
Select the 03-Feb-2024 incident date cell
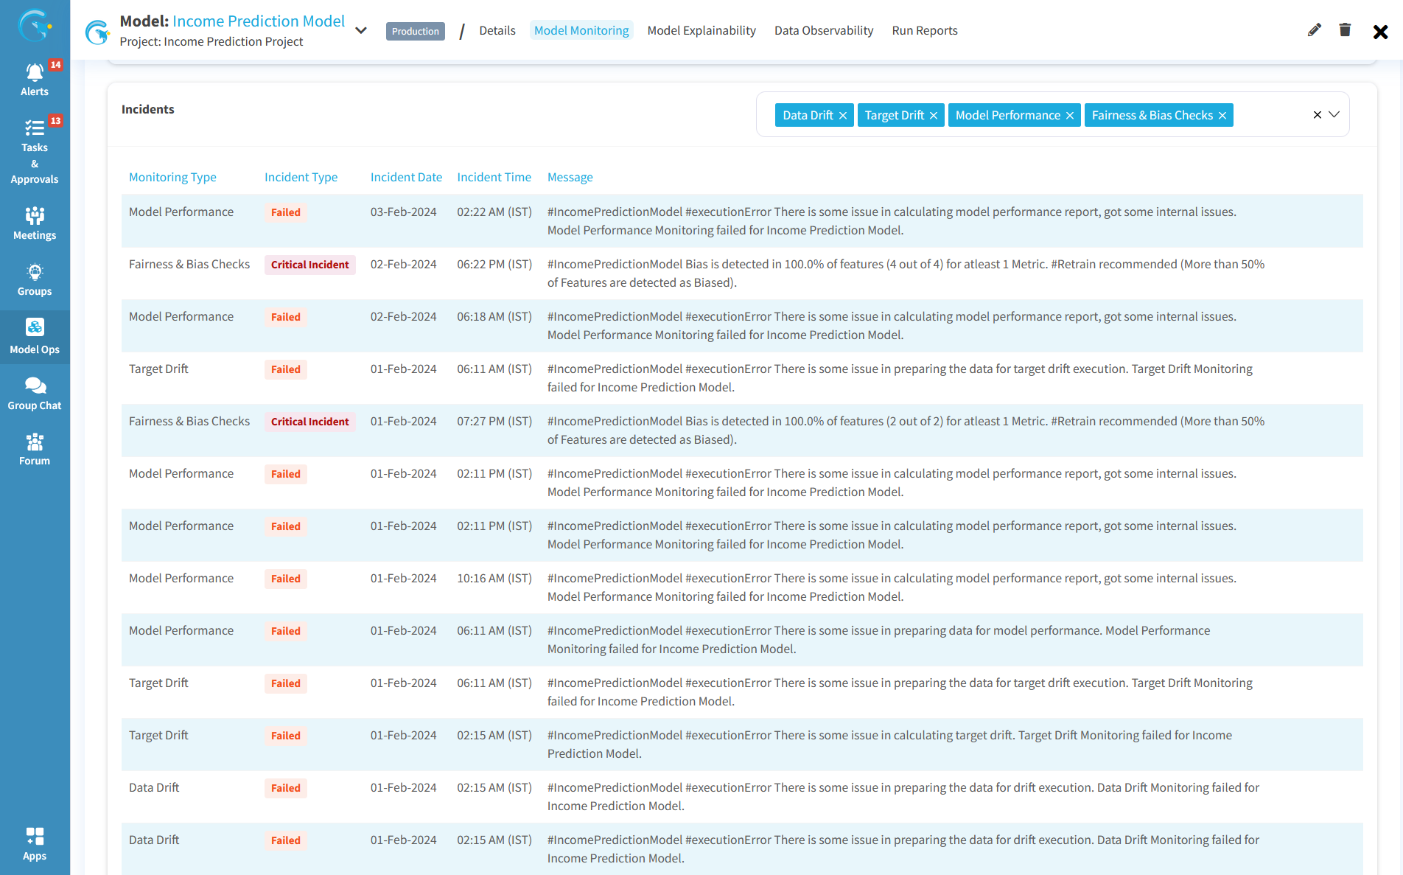pyautogui.click(x=403, y=212)
